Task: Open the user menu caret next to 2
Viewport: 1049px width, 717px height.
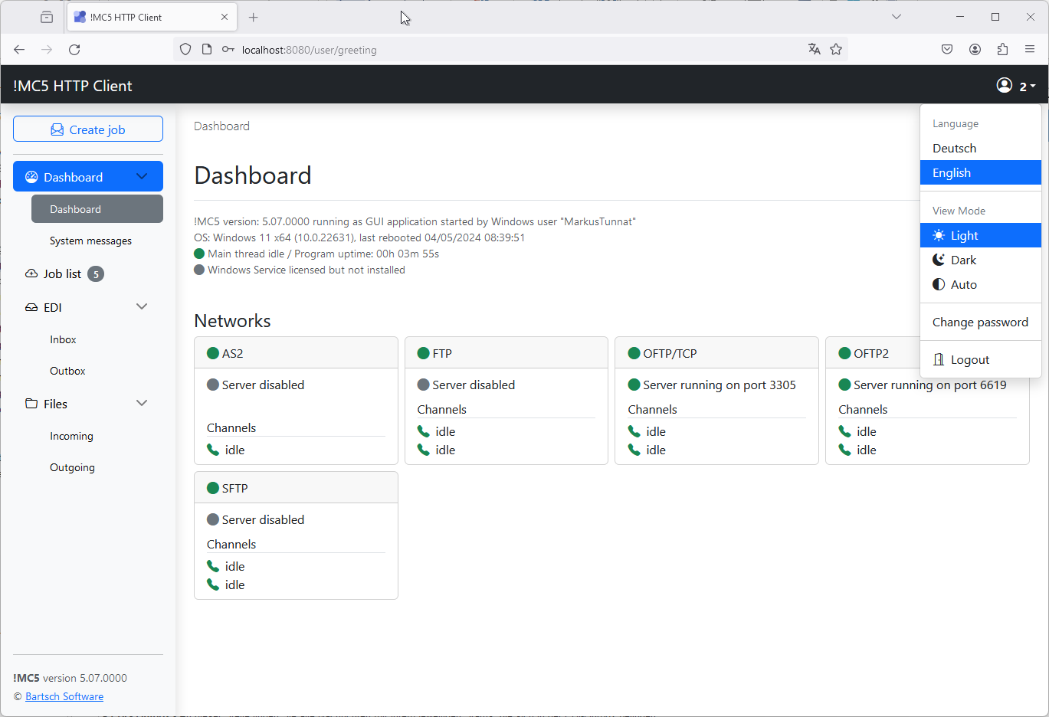Action: 1033,87
